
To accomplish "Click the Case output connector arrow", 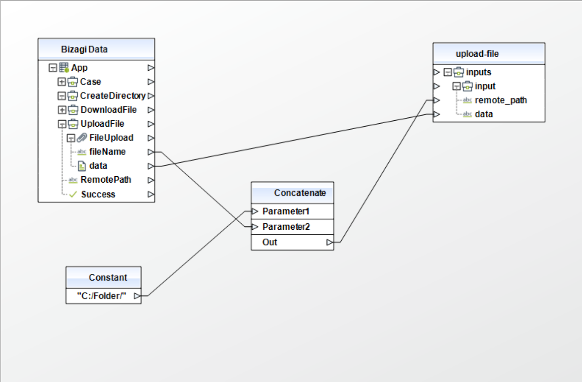I will 151,82.
